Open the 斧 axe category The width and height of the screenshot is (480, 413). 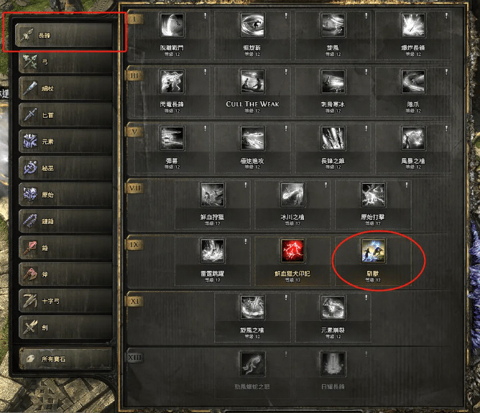[65, 274]
